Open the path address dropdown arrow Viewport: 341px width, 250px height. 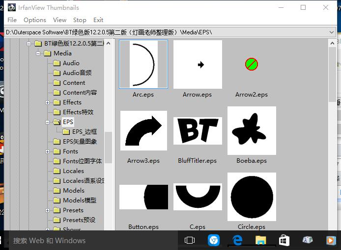tap(332, 32)
